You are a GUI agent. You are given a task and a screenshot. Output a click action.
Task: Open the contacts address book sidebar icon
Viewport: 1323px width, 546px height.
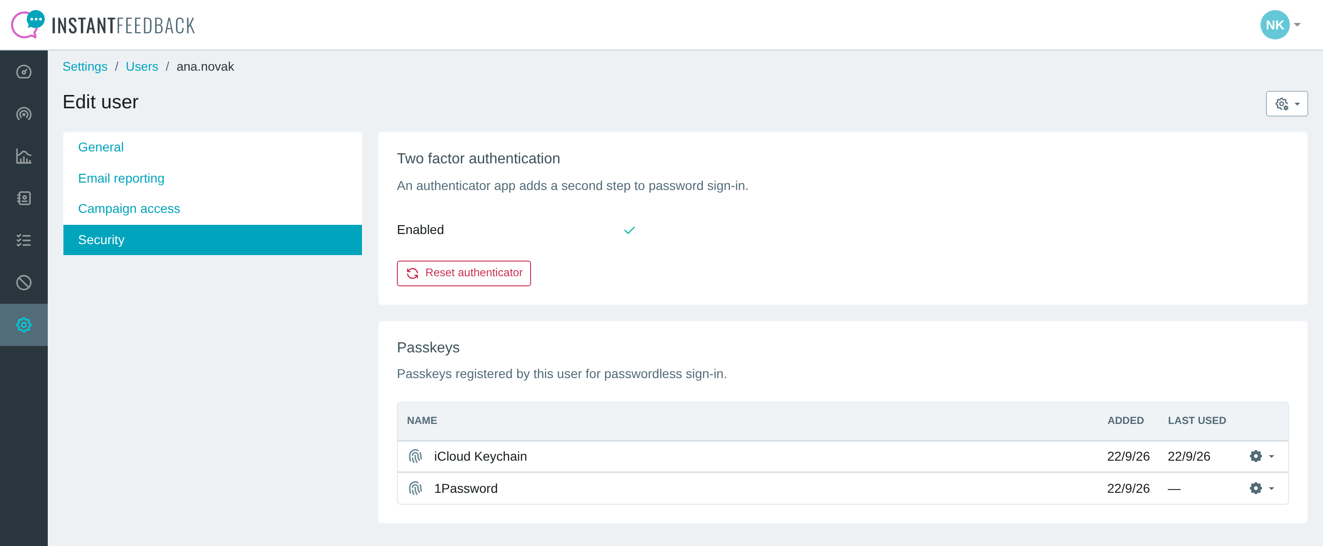tap(23, 198)
